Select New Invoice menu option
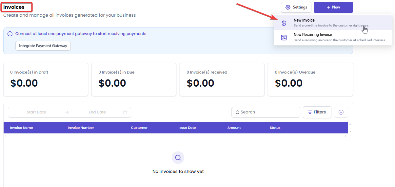The width and height of the screenshot is (395, 187). click(333, 23)
